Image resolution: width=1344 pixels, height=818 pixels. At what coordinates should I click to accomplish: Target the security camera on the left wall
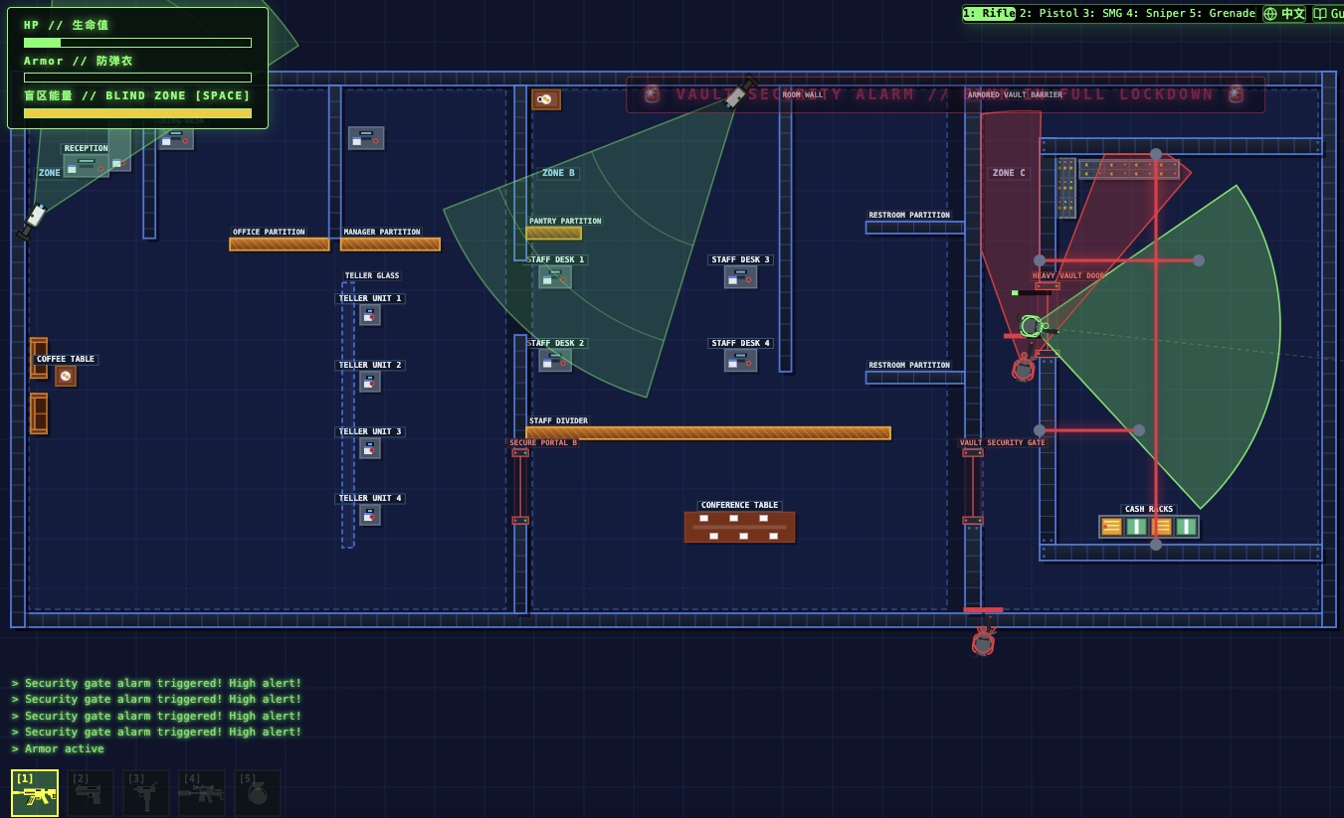pos(32,221)
